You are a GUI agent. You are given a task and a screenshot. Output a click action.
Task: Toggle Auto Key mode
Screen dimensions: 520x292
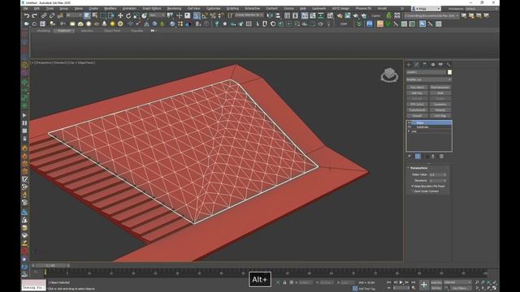click(436, 282)
